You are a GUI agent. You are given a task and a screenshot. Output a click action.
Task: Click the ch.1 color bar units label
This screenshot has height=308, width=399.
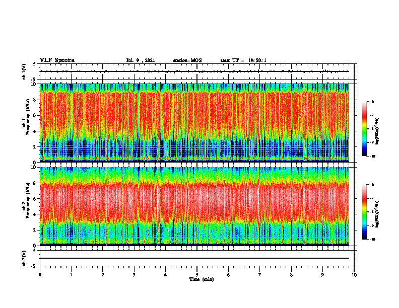click(377, 131)
